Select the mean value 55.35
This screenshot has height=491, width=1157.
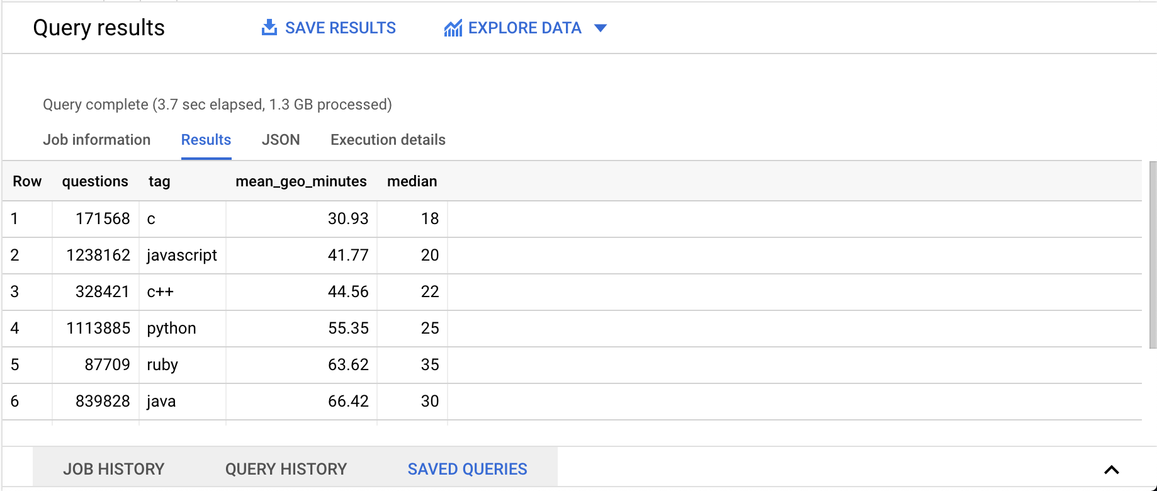(302, 329)
